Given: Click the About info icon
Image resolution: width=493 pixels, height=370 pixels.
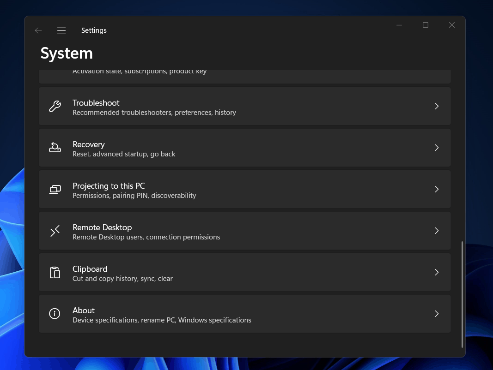Looking at the screenshot, I should [x=55, y=314].
